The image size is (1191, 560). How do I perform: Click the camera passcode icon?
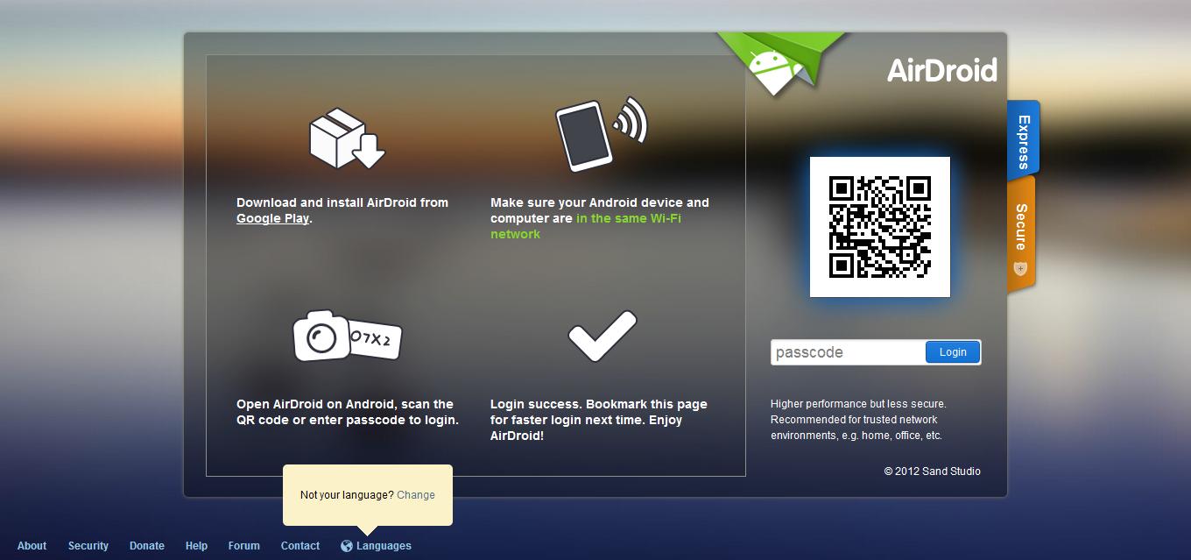tap(347, 336)
